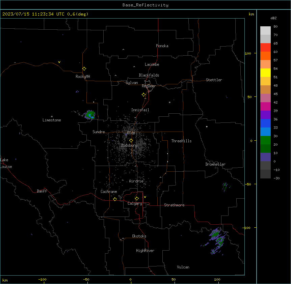Click the magenta 42 dBZ legend swatch

[x=265, y=106]
